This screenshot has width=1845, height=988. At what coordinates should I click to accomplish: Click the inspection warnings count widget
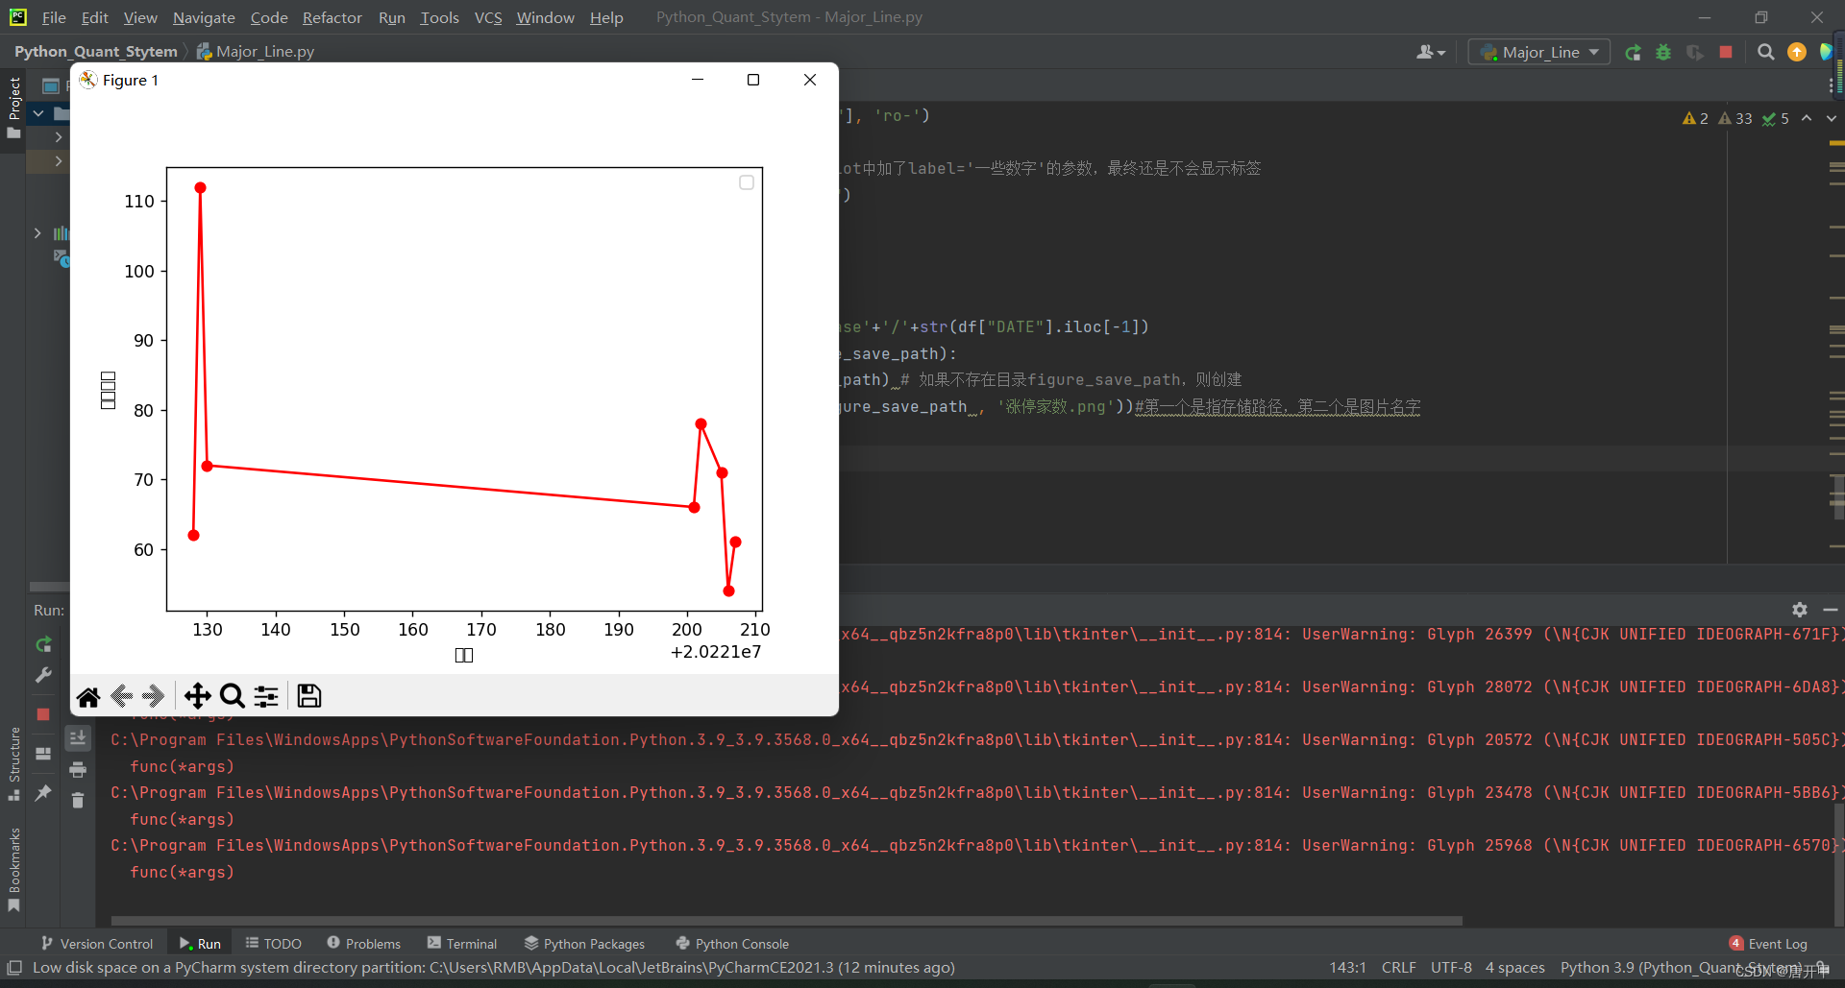coord(1735,118)
